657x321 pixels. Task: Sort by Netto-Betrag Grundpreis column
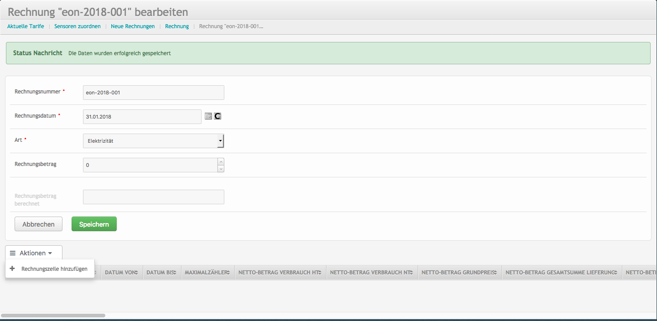(459, 273)
